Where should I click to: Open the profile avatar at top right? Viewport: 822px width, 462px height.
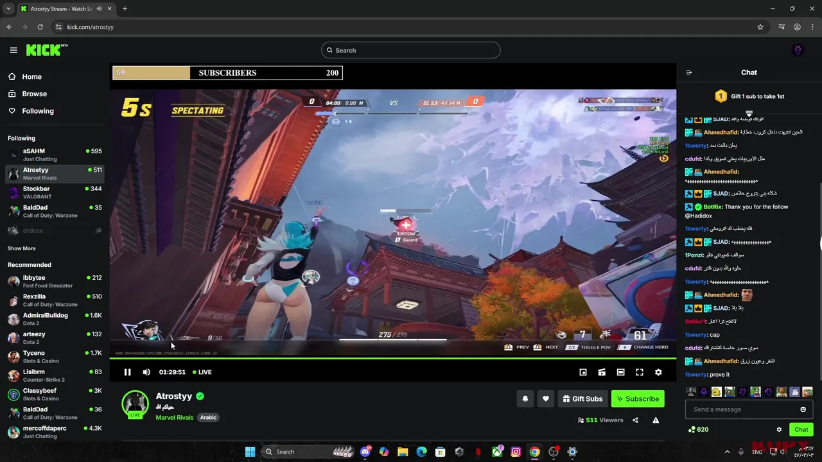click(x=798, y=50)
